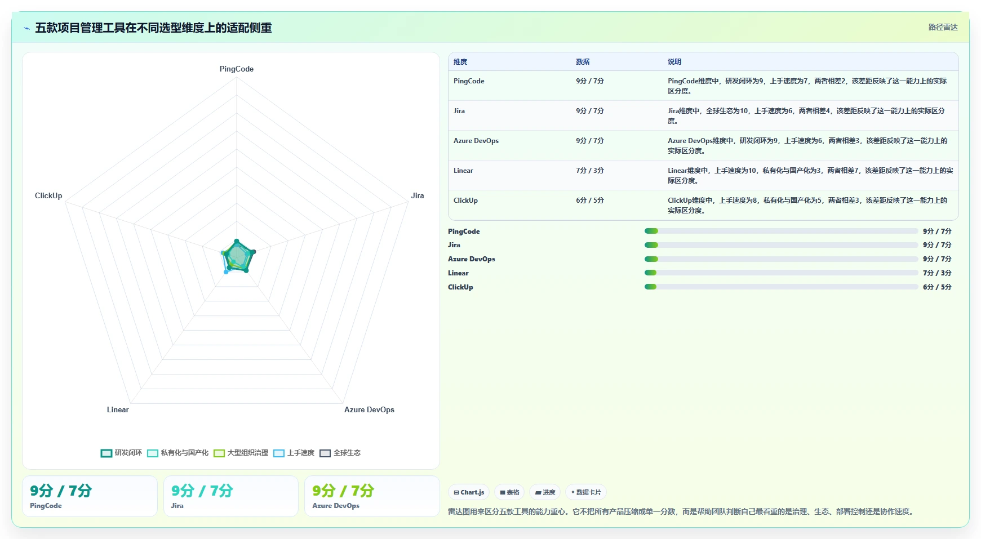Toggle the 上手速度 legend entry

point(294,453)
